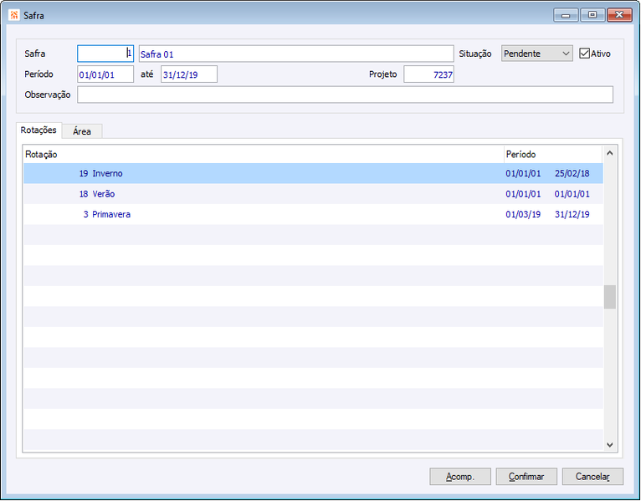The width and height of the screenshot is (641, 501).
Task: Click the Período column header in table
Action: pyautogui.click(x=553, y=155)
